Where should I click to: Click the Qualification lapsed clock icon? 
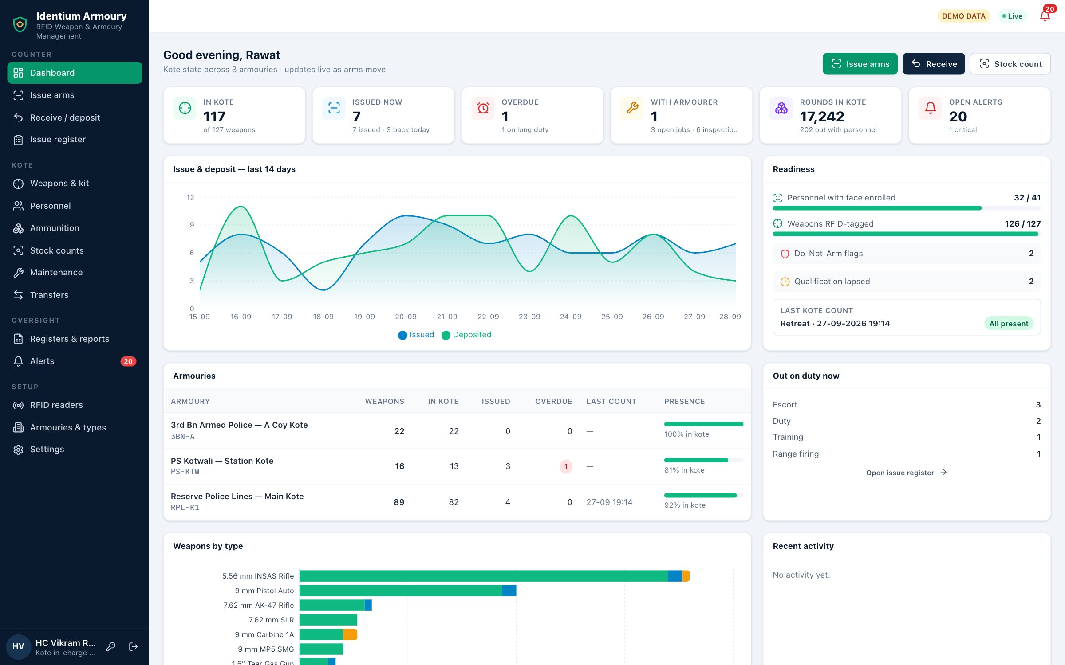point(785,282)
